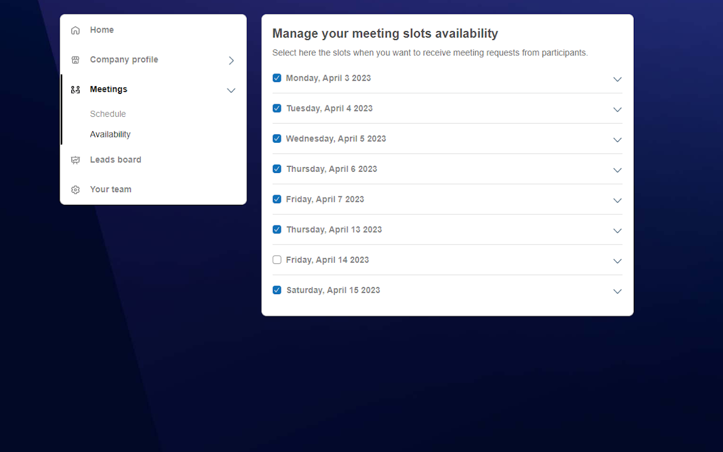The width and height of the screenshot is (723, 452).
Task: Click the Meetings people icon
Action: pos(75,89)
